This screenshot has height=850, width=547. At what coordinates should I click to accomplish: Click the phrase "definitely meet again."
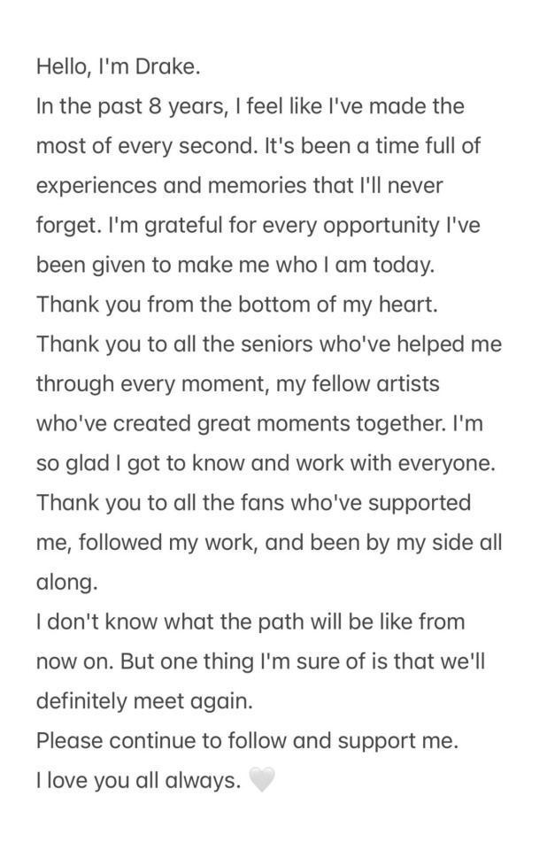click(x=144, y=701)
